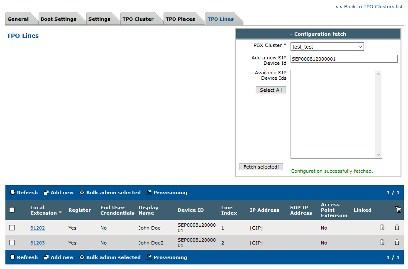Open Provisioning from the bottom toolbar
This screenshot has width=408, height=269.
point(166,257)
